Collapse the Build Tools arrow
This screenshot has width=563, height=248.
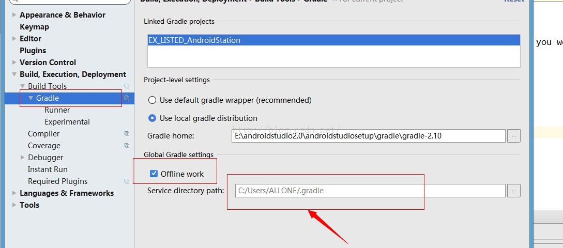click(x=22, y=86)
